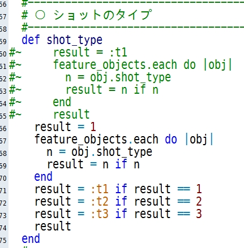The height and width of the screenshot is (248, 244).
Task: Click the black uncommented "result = n if n" line
Action: coord(93,164)
